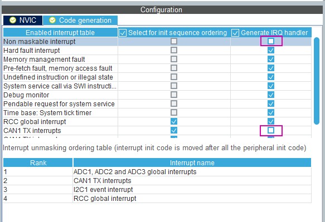Select Time base: System tick timer row

point(47,113)
